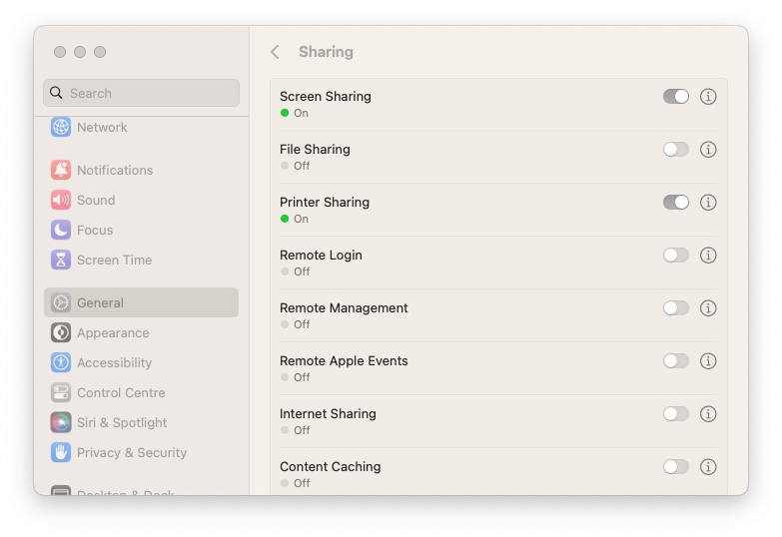Open Network settings label
Image resolution: width=782 pixels, height=537 pixels.
click(x=102, y=127)
